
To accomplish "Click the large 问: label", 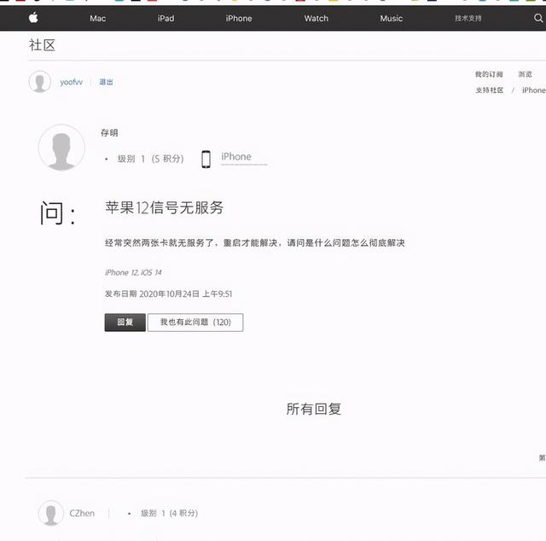I will coord(57,212).
